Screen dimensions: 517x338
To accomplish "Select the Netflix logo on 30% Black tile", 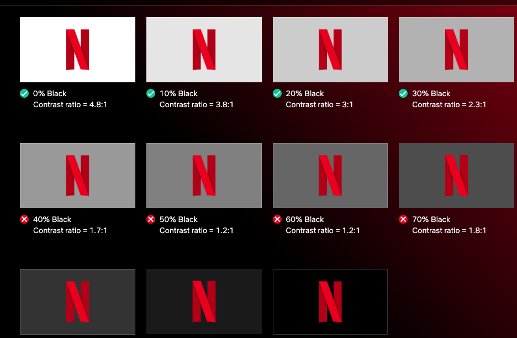I will click(x=456, y=49).
